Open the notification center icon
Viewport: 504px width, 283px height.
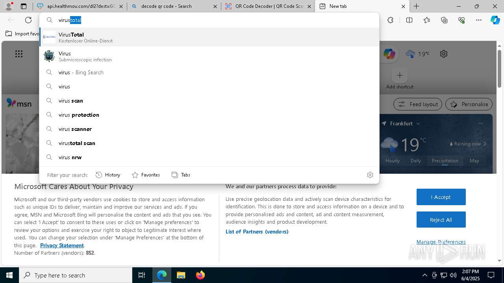(x=491, y=275)
